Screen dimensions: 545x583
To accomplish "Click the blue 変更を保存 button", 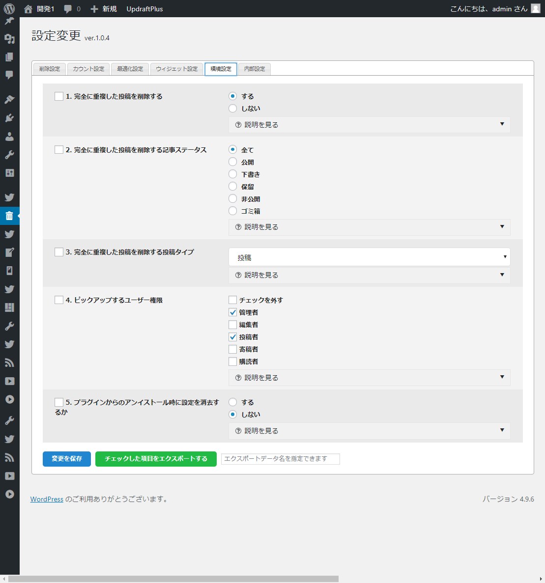I will tap(67, 459).
